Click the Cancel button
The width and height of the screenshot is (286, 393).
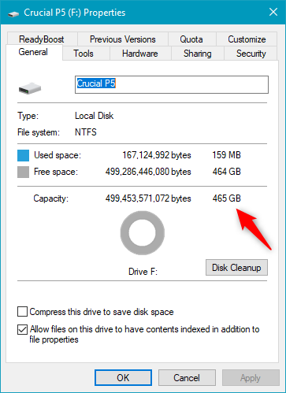point(187,378)
